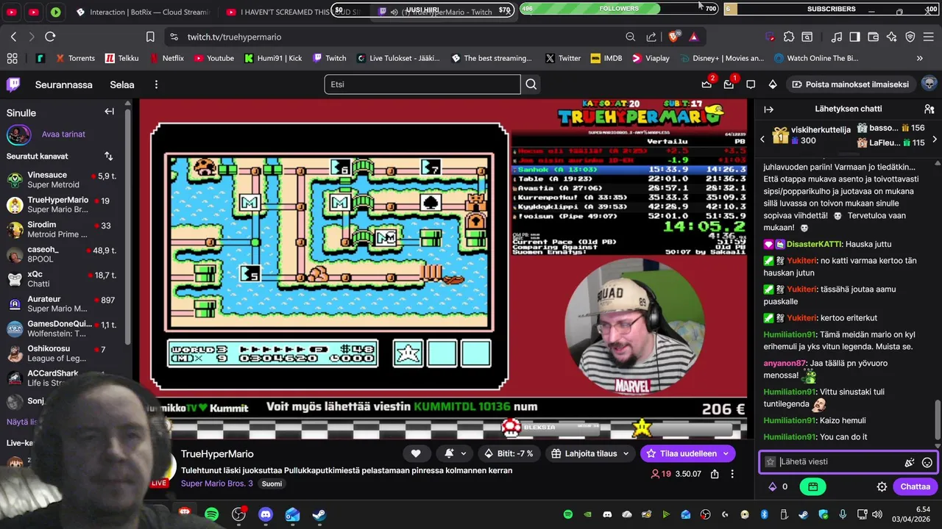Open the top navigation three-dot menu

(x=156, y=84)
